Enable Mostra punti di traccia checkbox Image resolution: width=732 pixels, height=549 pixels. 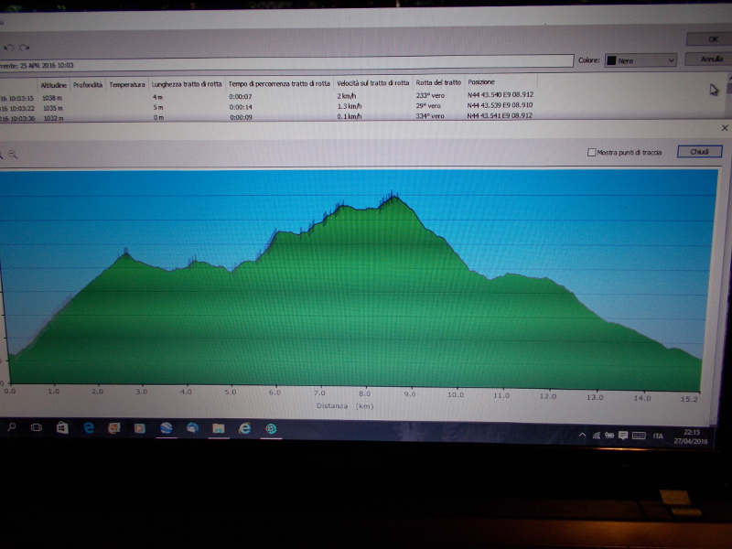[x=591, y=152]
